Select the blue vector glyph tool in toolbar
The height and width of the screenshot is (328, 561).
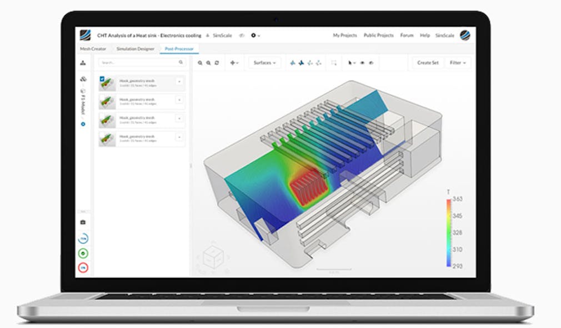[x=300, y=63]
